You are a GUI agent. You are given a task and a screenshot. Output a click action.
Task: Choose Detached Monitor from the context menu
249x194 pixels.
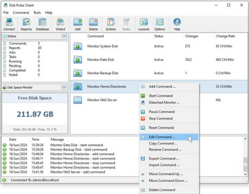pos(169,103)
